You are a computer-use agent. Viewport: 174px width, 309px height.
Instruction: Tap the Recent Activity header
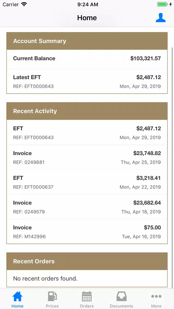87,111
